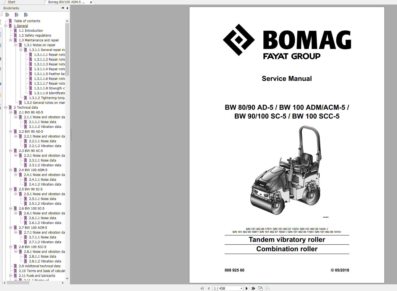Open the 1.1 Introduction bookmark
The image size is (397, 291).
point(31,31)
